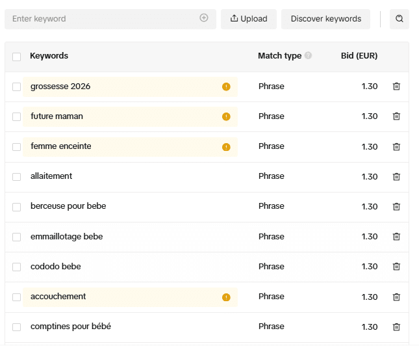Click the Discover keywords button
The width and height of the screenshot is (419, 348).
[325, 19]
